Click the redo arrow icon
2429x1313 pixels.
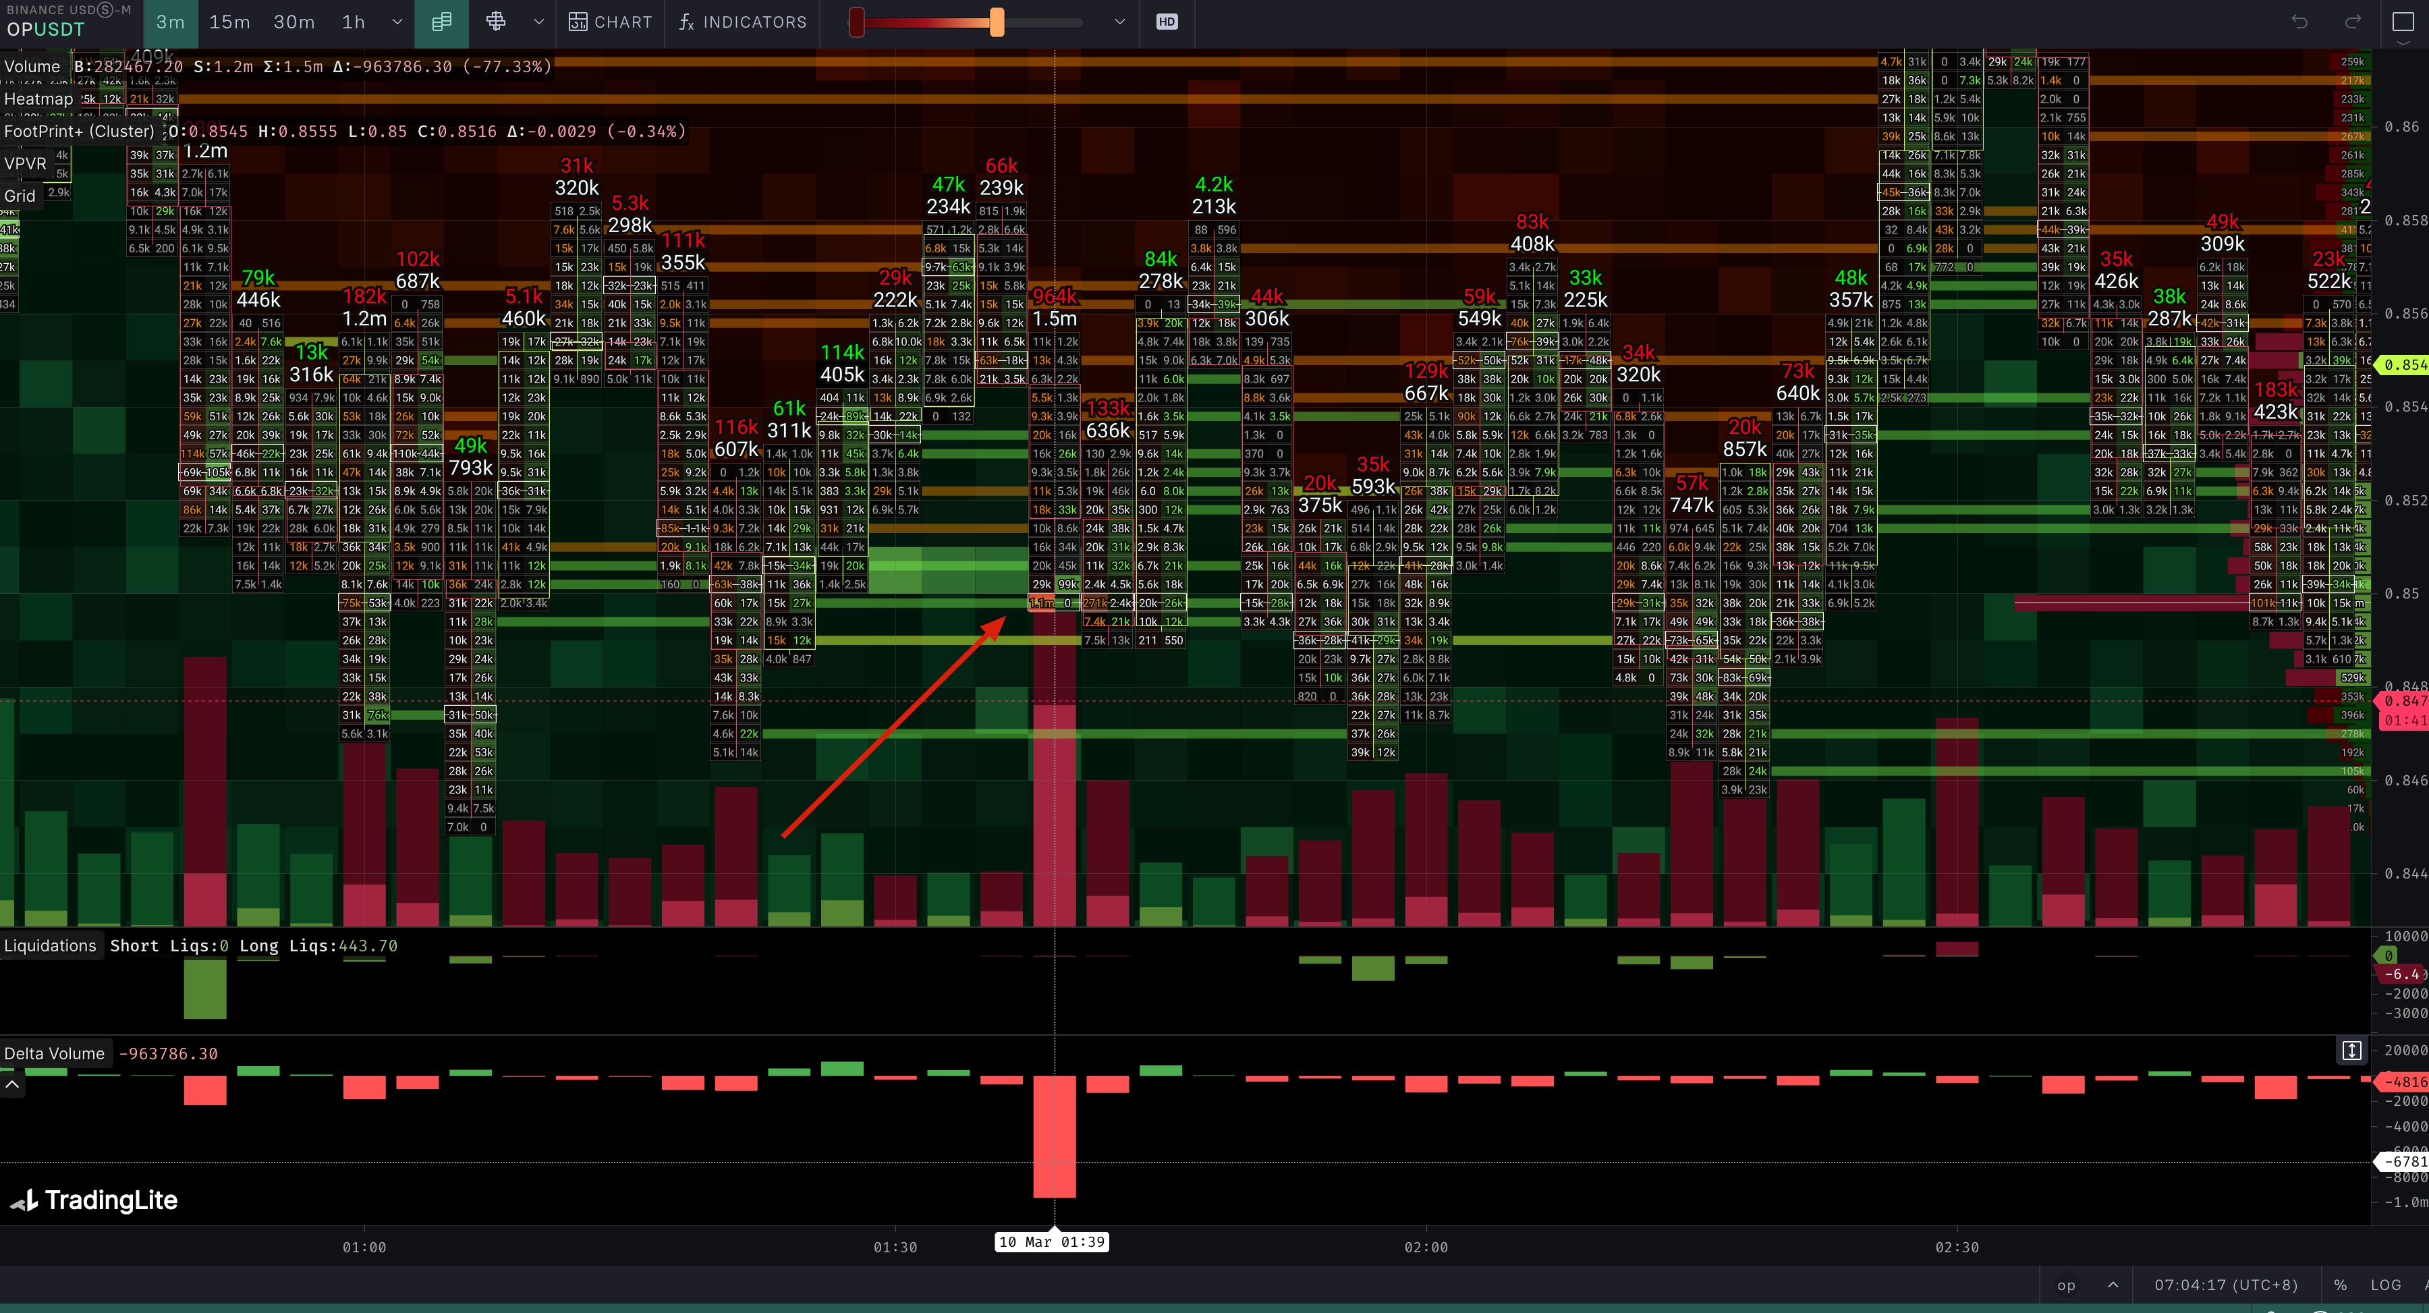click(x=2353, y=22)
